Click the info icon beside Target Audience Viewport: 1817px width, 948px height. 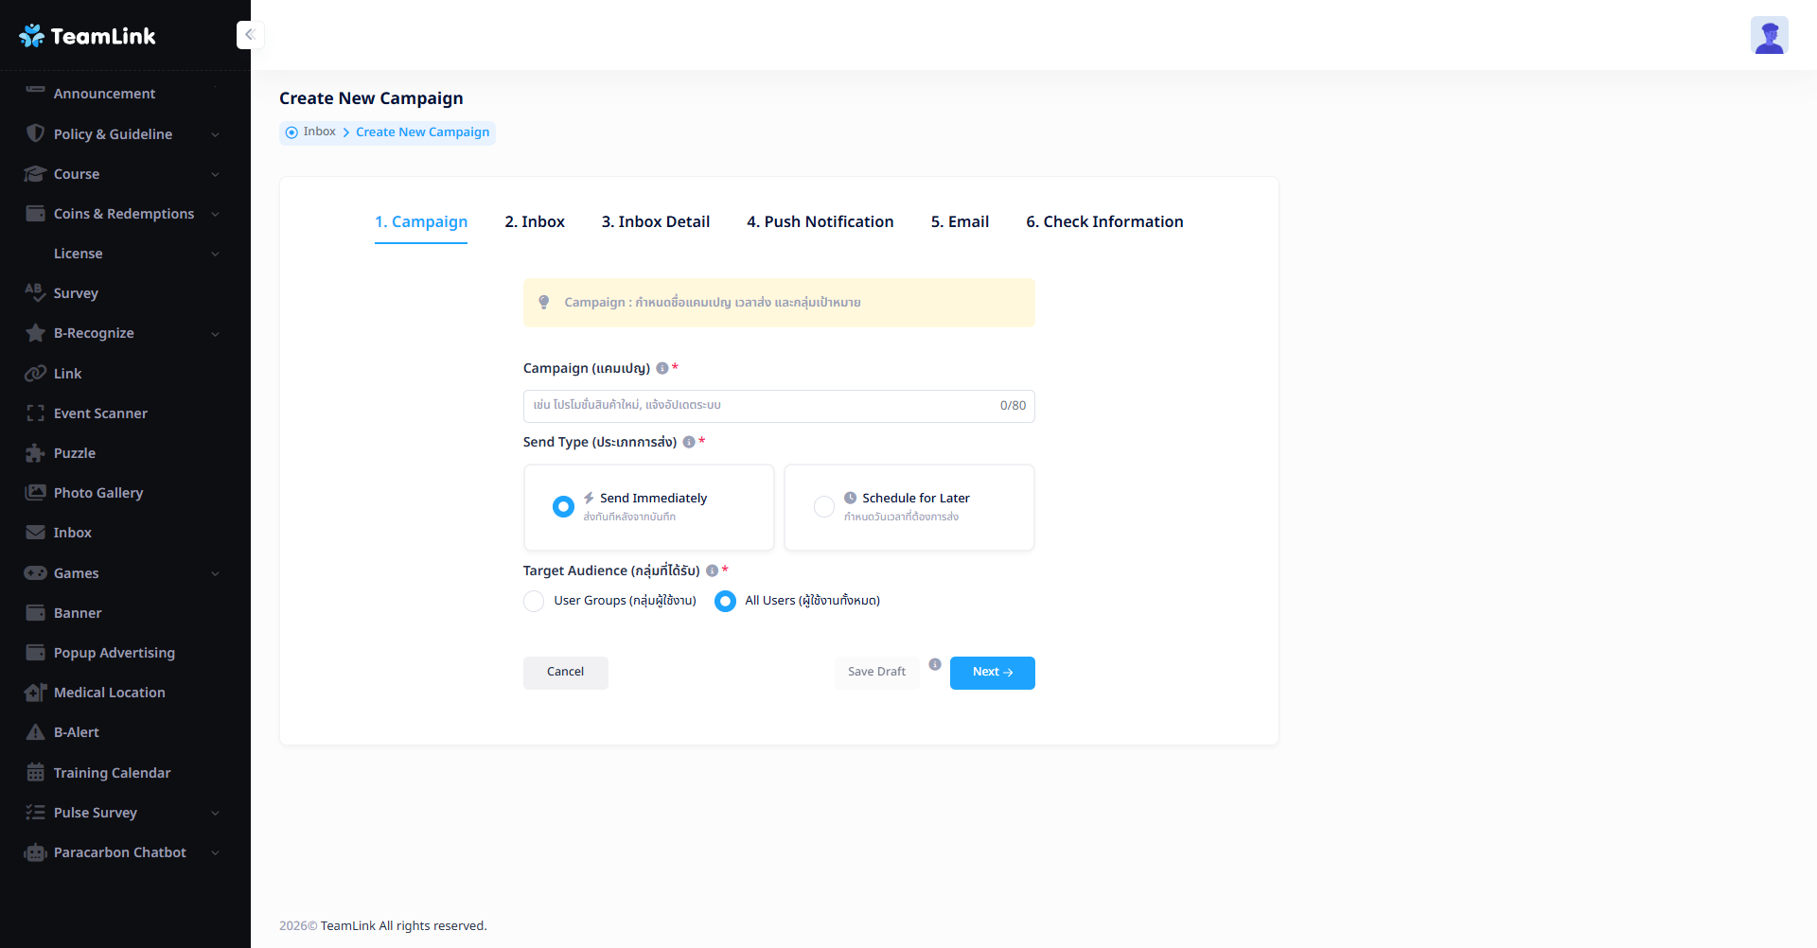coord(712,571)
